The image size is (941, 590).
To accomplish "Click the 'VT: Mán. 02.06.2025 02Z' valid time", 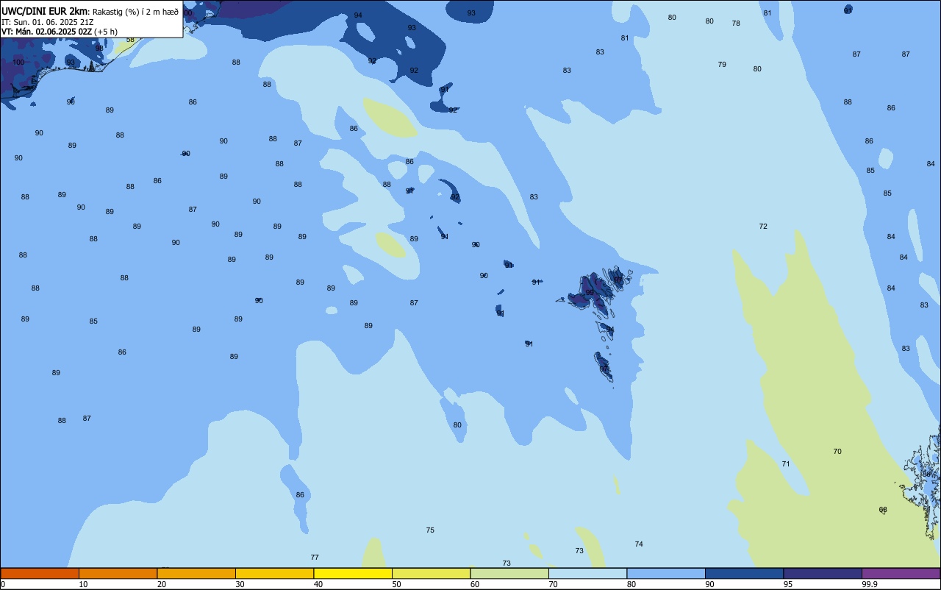I will (x=46, y=32).
